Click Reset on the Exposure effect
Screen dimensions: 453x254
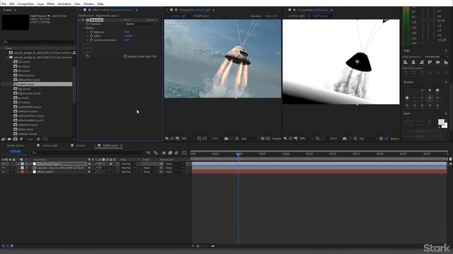[128, 20]
